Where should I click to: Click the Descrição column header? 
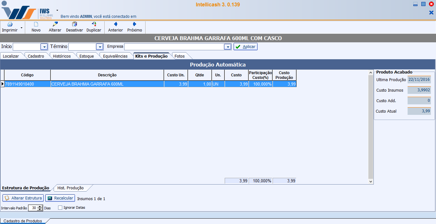pos(107,75)
